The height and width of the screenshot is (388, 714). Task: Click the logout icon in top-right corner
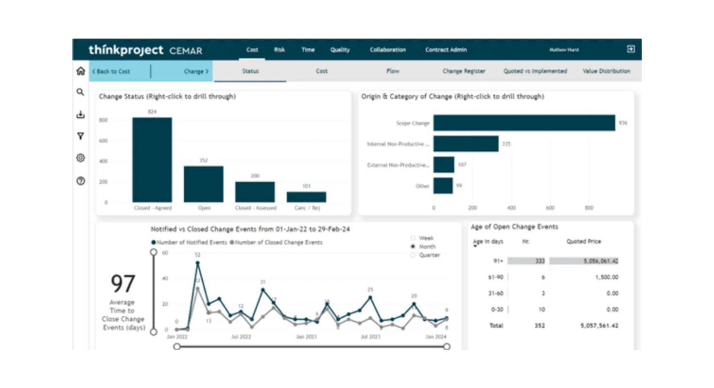click(x=631, y=49)
